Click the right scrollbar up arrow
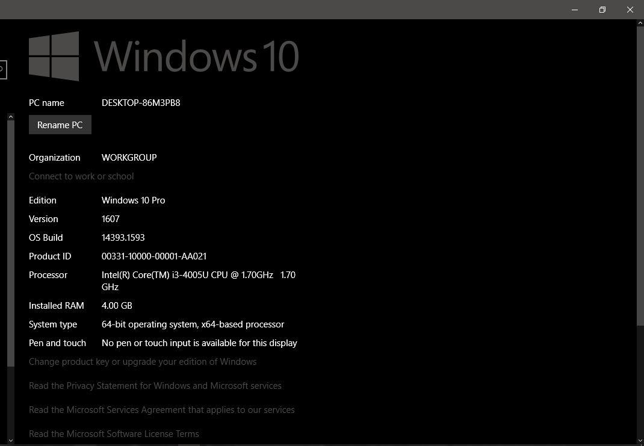 639,23
